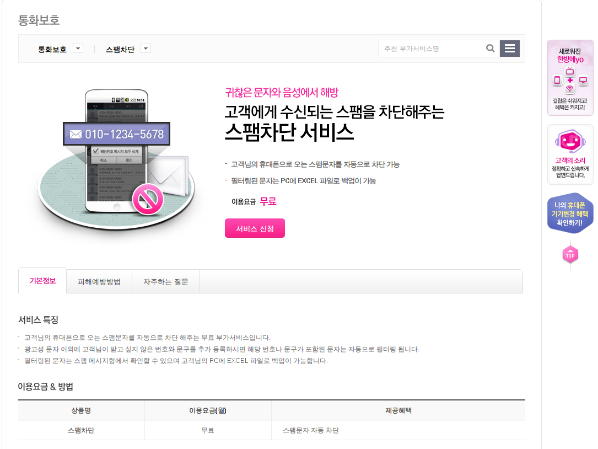Image resolution: width=598 pixels, height=449 pixels.
Task: Click the envelope icon beside 010-1234-5678
Action: 76,135
